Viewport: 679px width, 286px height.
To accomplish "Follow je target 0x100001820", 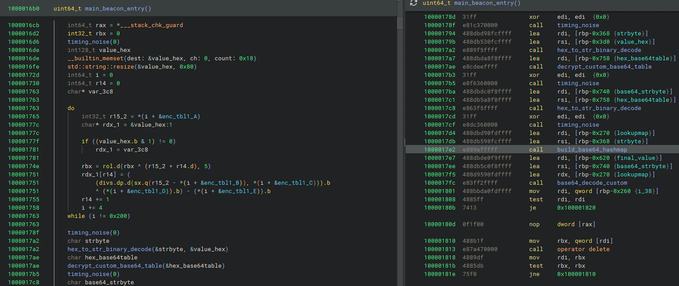I will pyautogui.click(x=576, y=208).
